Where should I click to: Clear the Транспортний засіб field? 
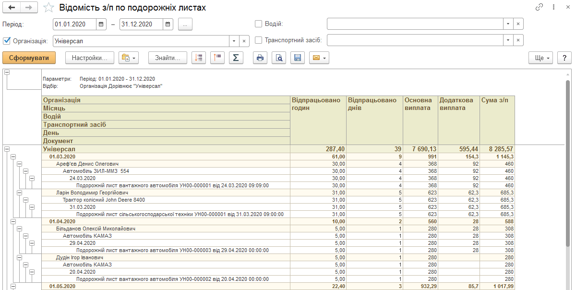click(518, 41)
